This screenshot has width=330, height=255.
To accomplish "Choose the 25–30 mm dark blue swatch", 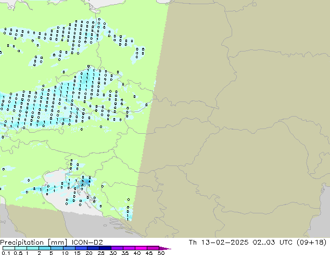I will pyautogui.click(x=105, y=248).
